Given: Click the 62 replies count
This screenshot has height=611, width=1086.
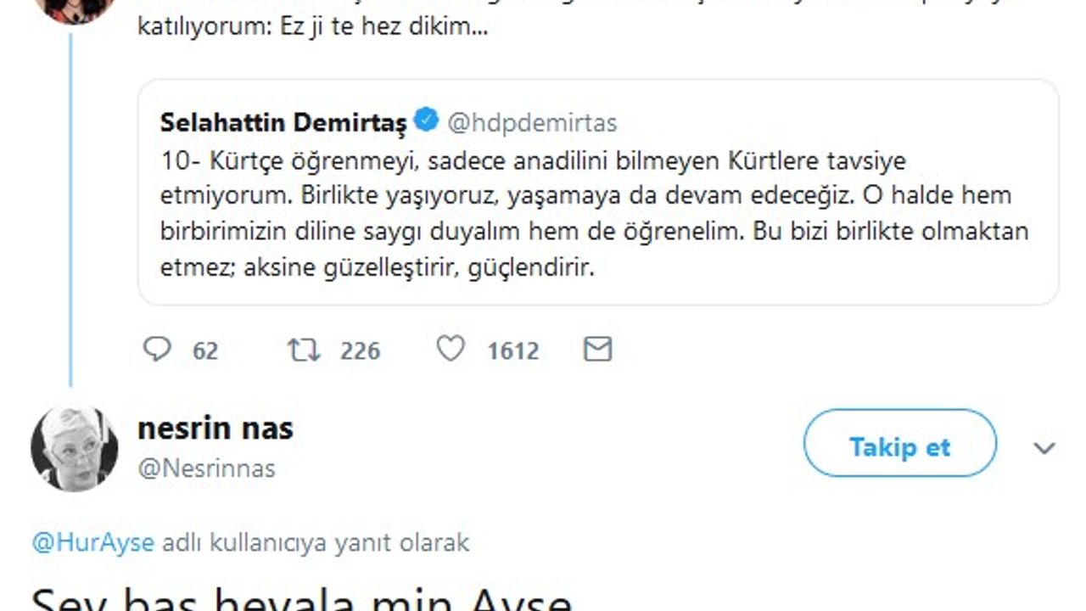Looking at the screenshot, I should pyautogui.click(x=205, y=350).
